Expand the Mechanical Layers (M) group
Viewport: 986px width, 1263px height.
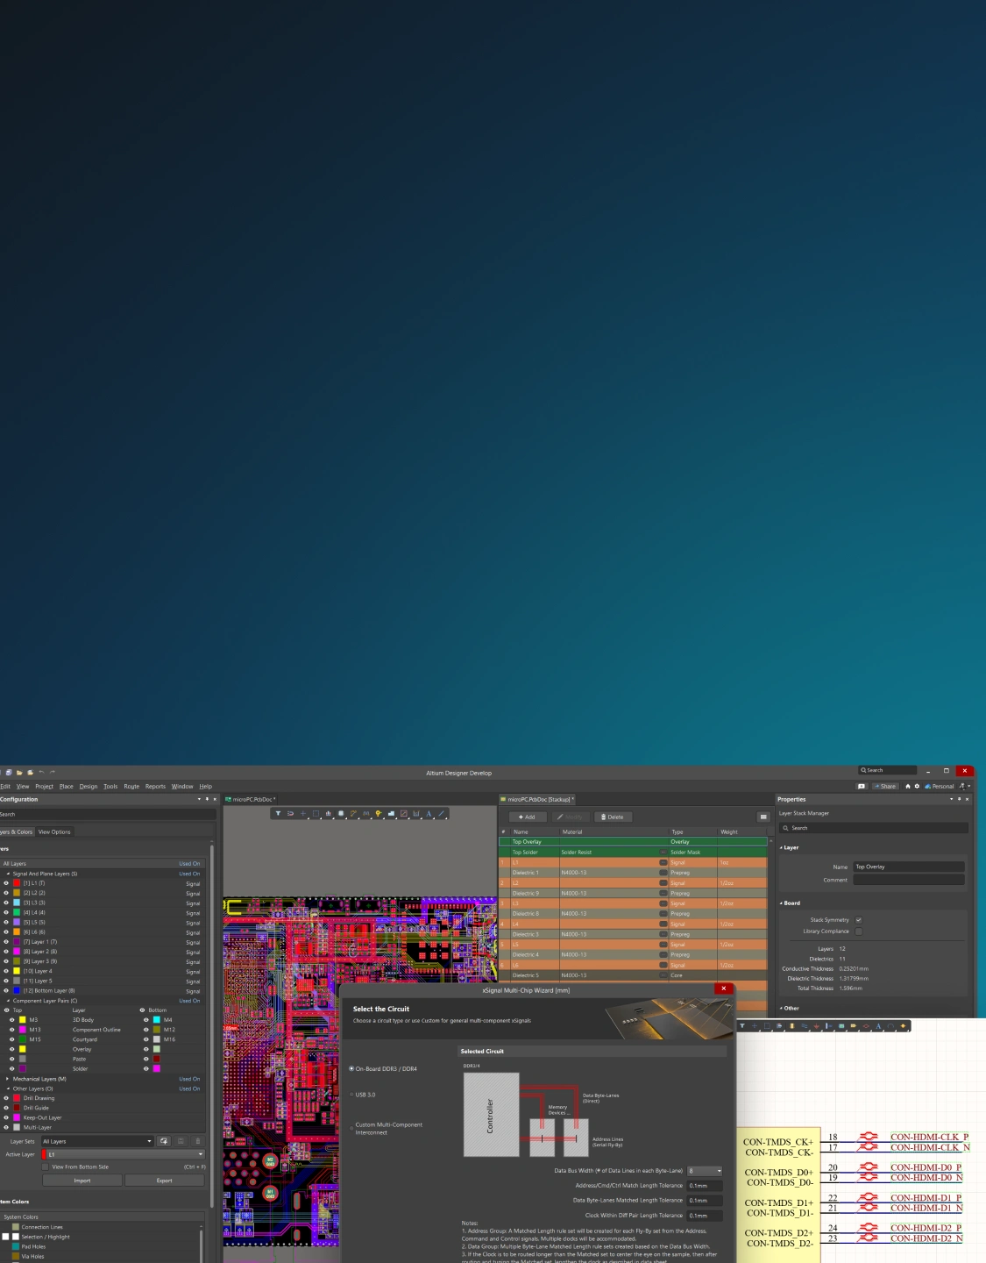pos(8,1079)
